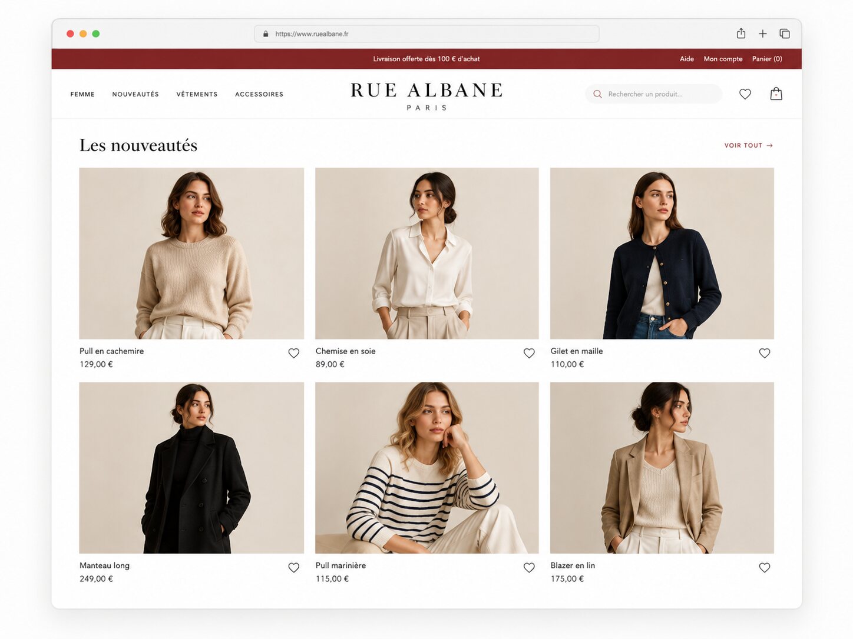Favorite the Blazer en lin product
Screen dimensions: 853x639
click(765, 568)
